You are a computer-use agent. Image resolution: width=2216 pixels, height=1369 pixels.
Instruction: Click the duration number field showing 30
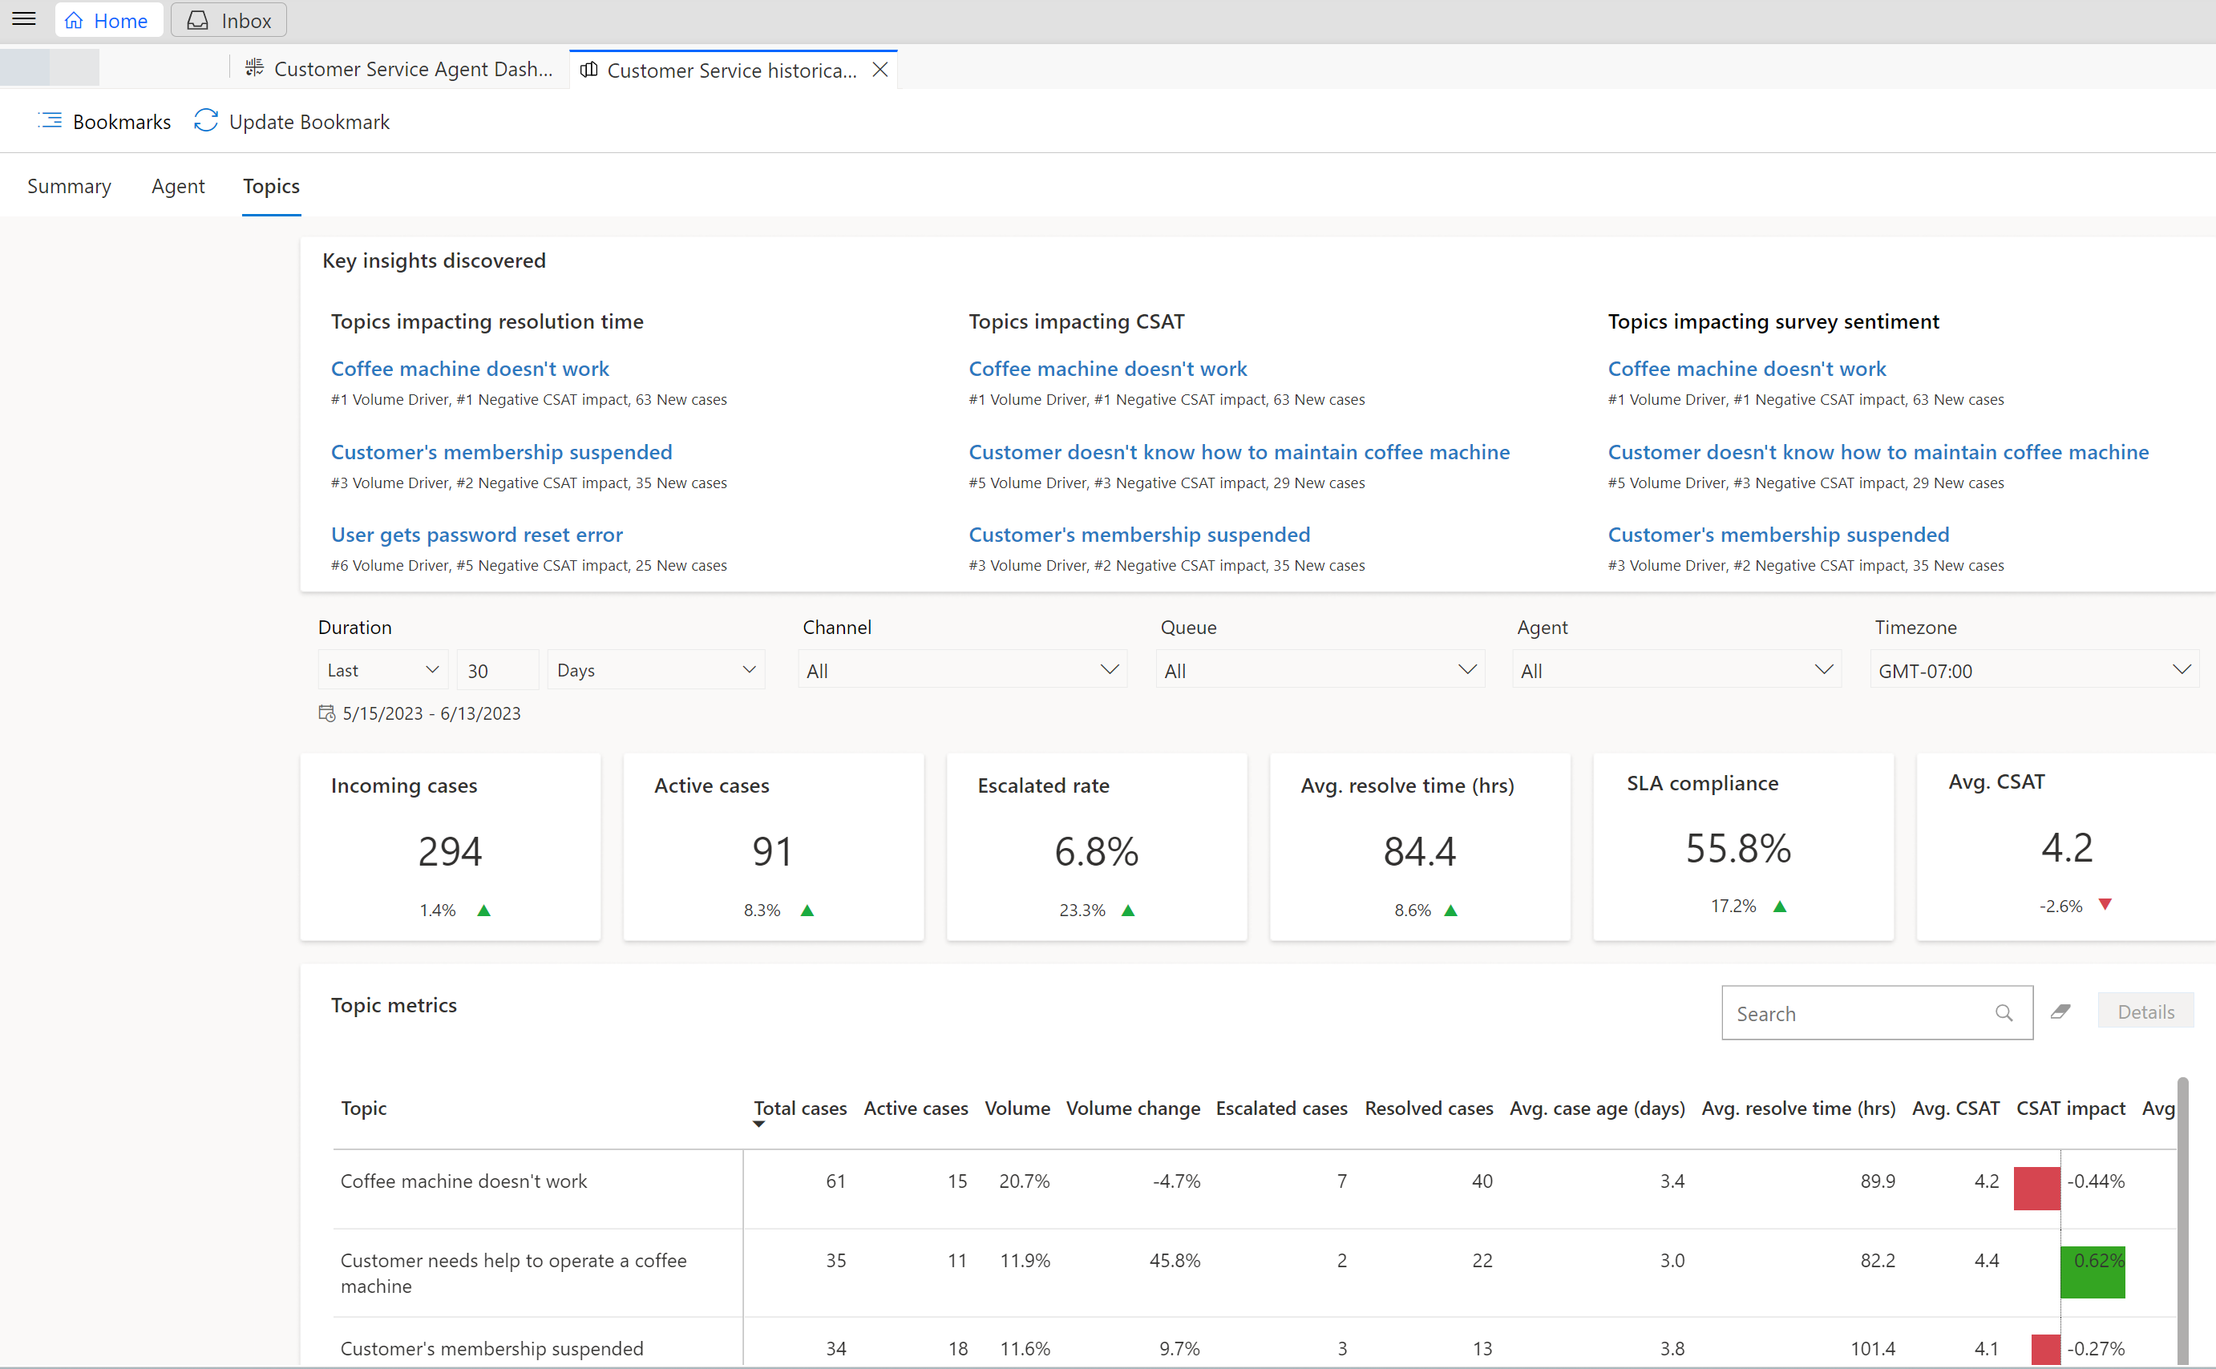497,670
